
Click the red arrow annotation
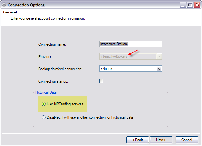click(133, 53)
